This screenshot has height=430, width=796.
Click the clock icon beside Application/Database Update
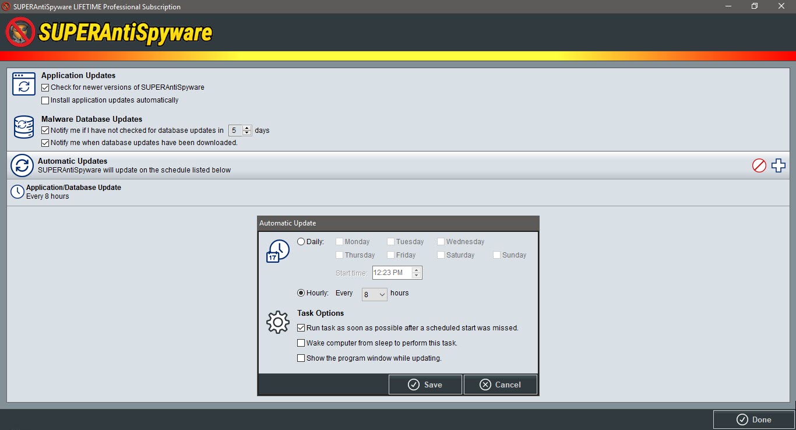[17, 192]
